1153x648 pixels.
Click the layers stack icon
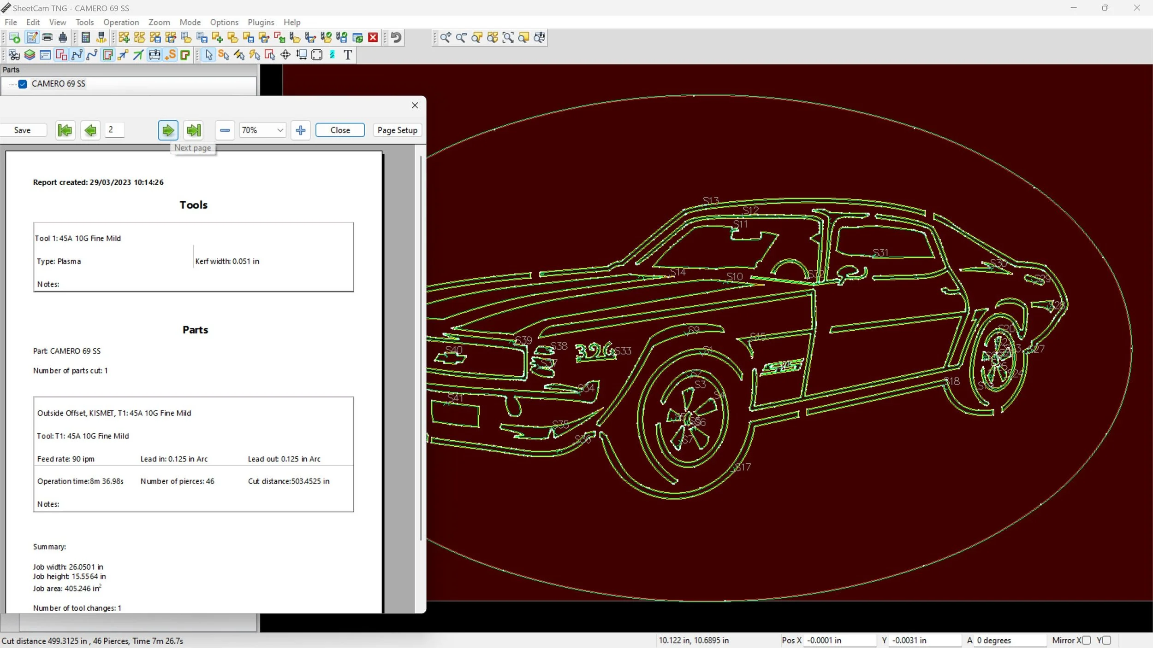[x=30, y=55]
